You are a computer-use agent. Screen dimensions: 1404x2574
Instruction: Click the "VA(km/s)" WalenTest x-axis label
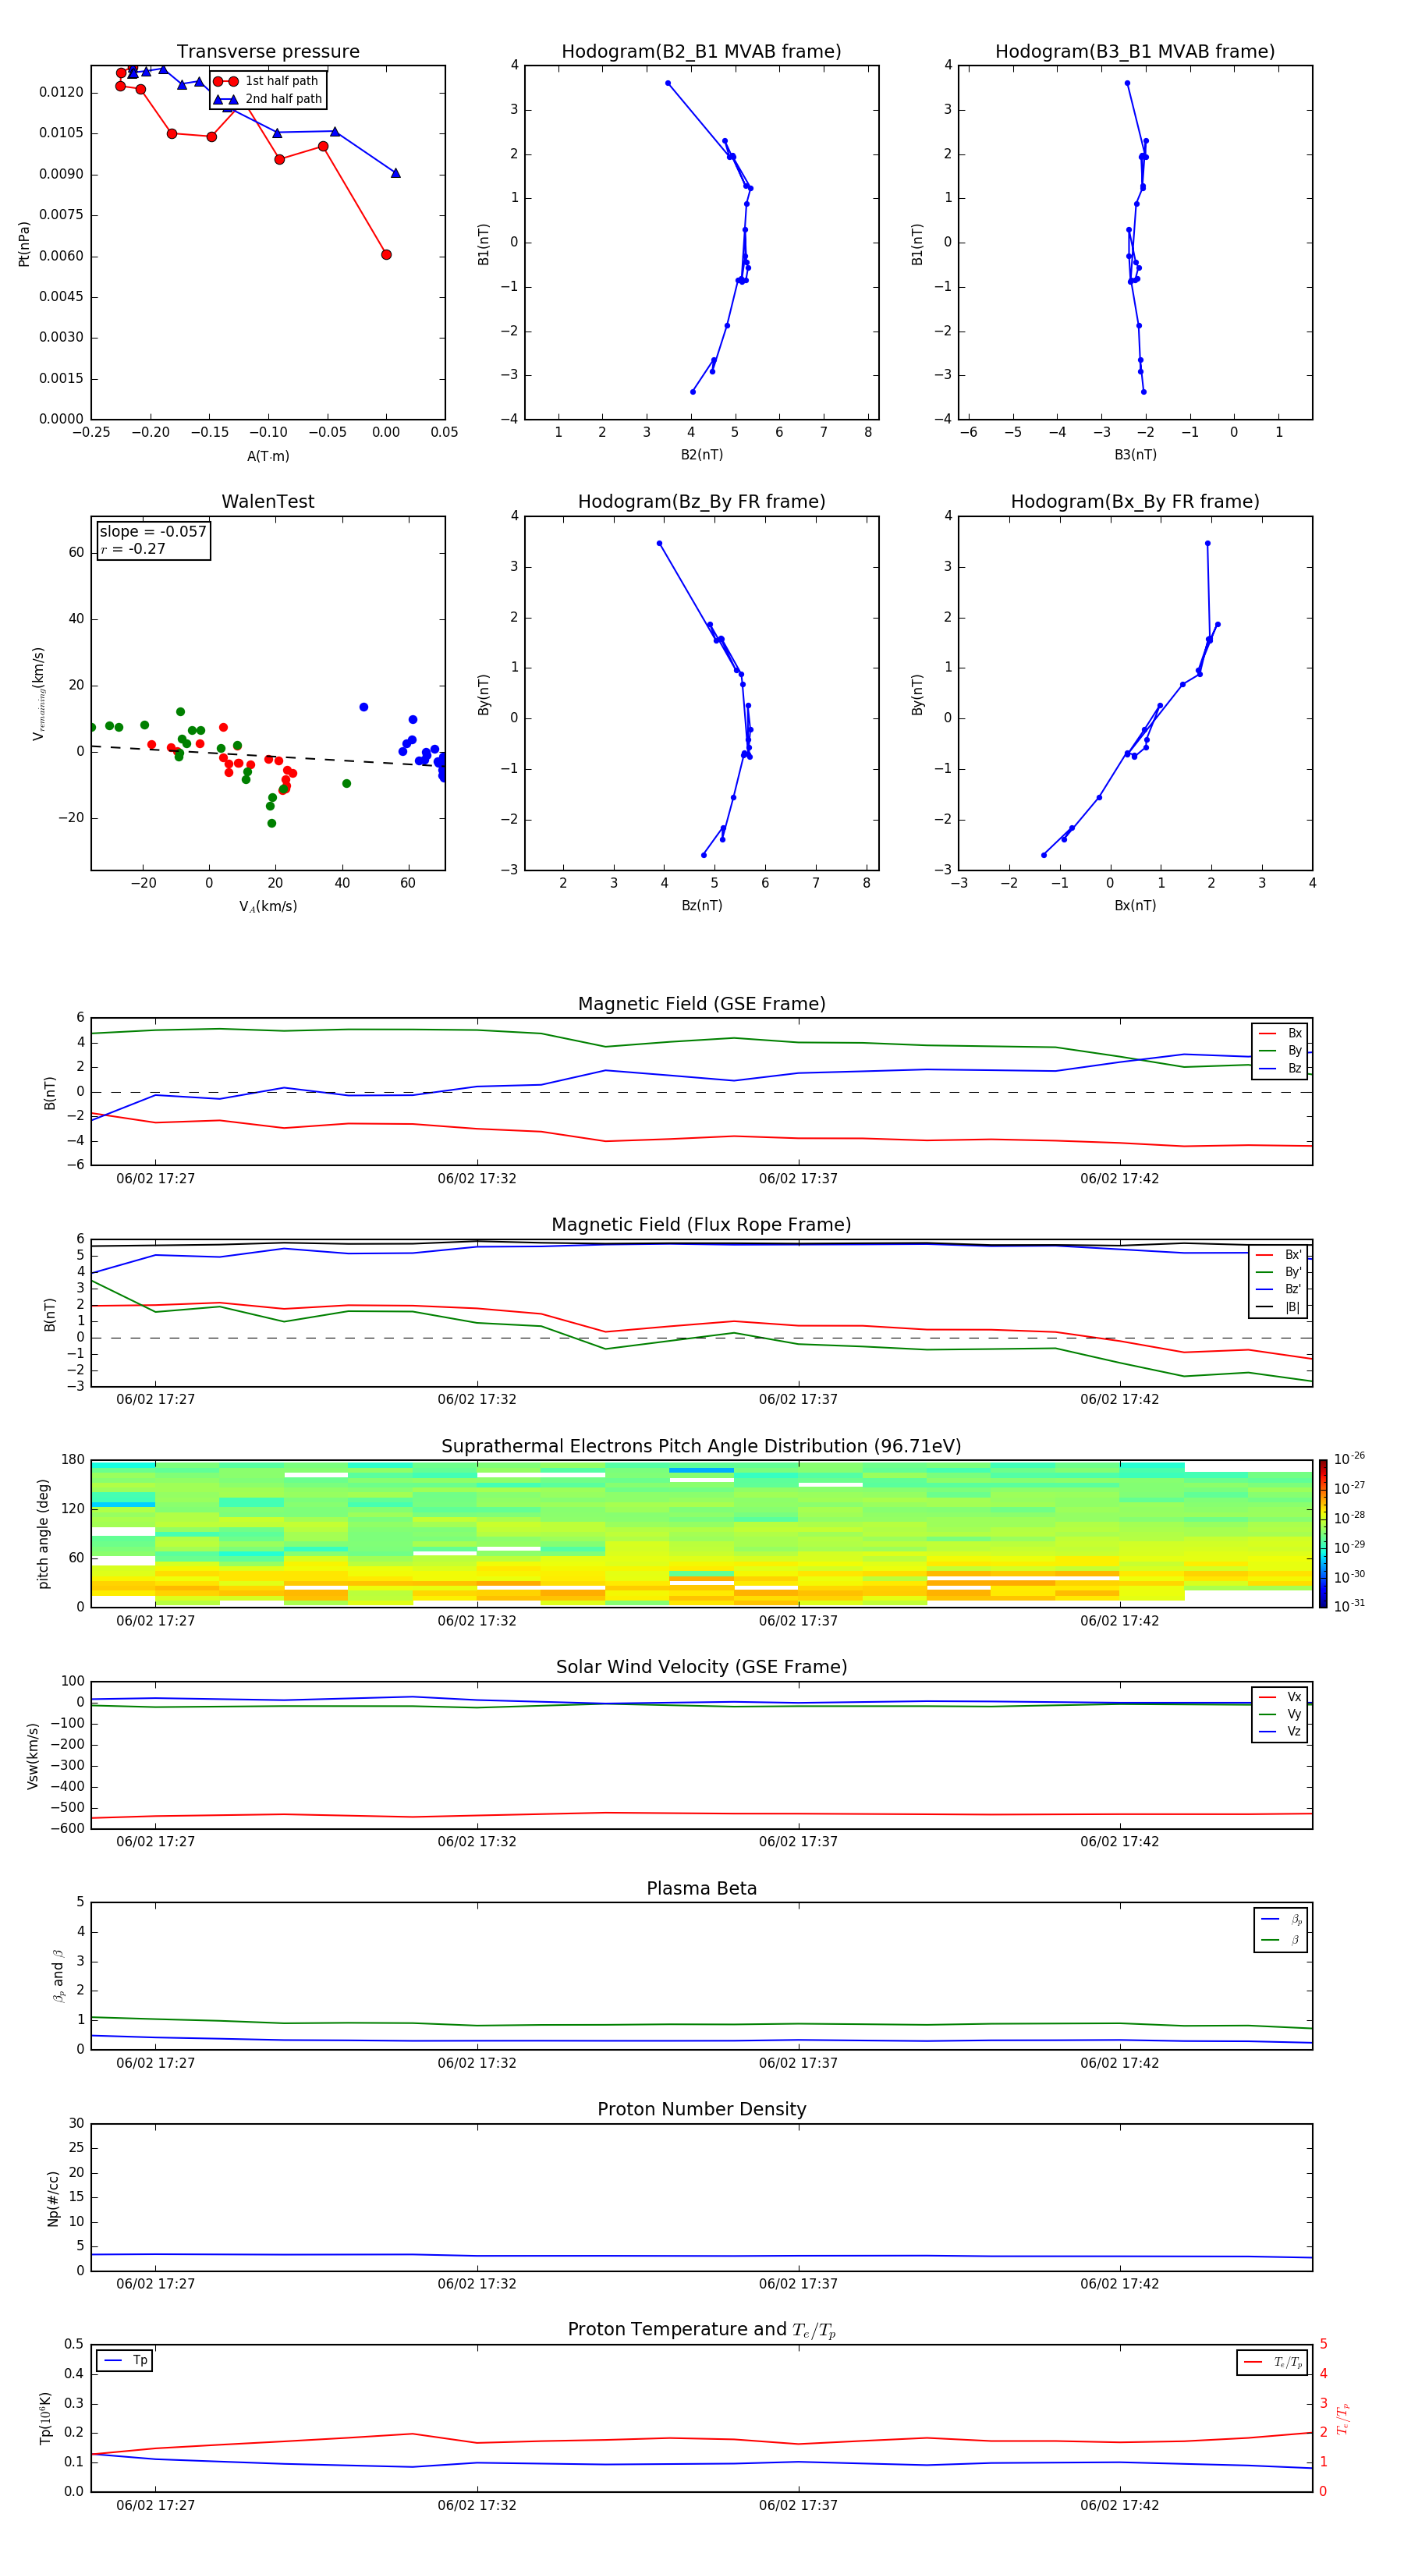pyautogui.click(x=268, y=907)
